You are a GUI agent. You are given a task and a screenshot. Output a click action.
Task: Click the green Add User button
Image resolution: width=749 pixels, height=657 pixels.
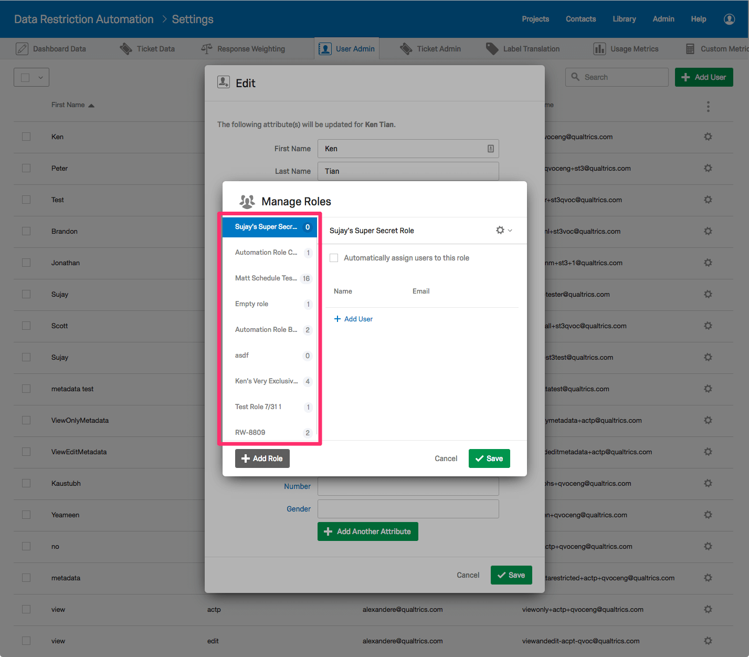pyautogui.click(x=704, y=77)
